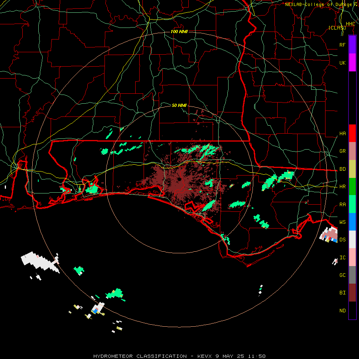Click the Hydrometeor Classification KEVX caption
The width and height of the screenshot is (359, 359).
[x=179, y=356]
